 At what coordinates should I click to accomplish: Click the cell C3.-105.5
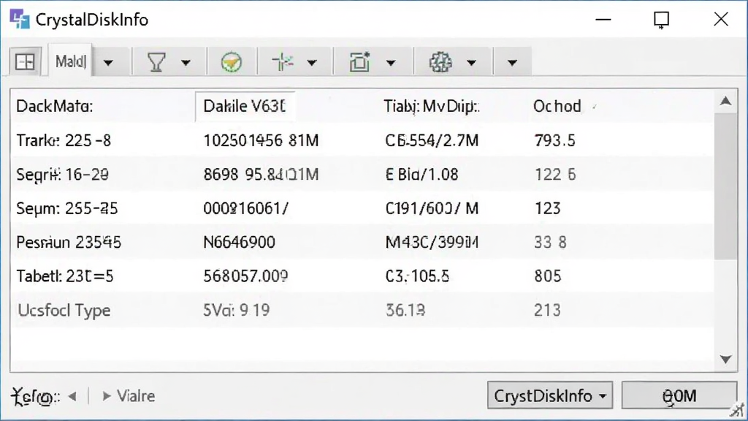(417, 276)
